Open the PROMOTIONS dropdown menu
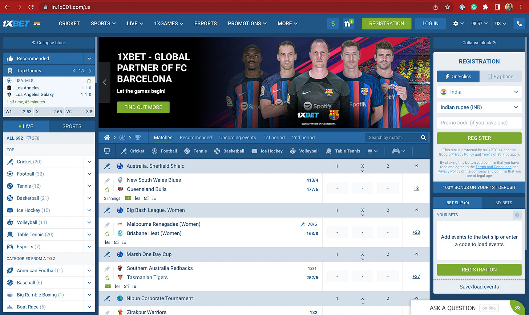This screenshot has height=315, width=529. coord(247,24)
